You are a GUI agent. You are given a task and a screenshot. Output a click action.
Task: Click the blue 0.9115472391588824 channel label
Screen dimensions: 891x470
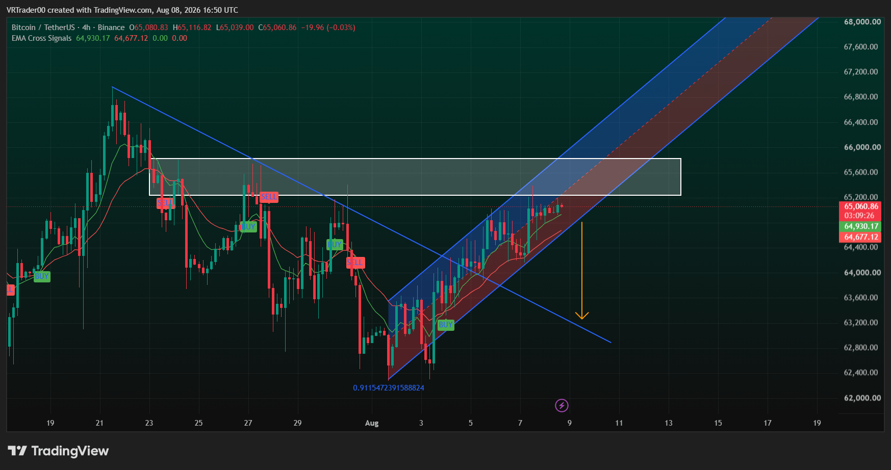[389, 388]
